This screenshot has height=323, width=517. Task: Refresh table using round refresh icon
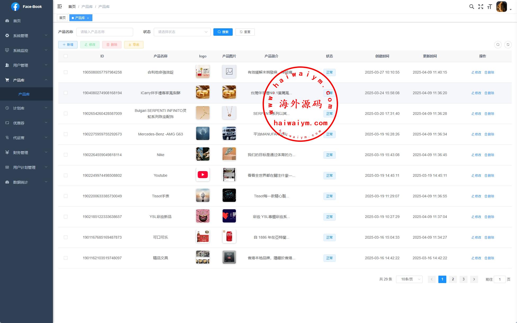(x=508, y=45)
